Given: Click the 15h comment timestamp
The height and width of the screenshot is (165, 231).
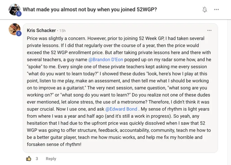Looking at the screenshot, I should pyautogui.click(x=62, y=31).
